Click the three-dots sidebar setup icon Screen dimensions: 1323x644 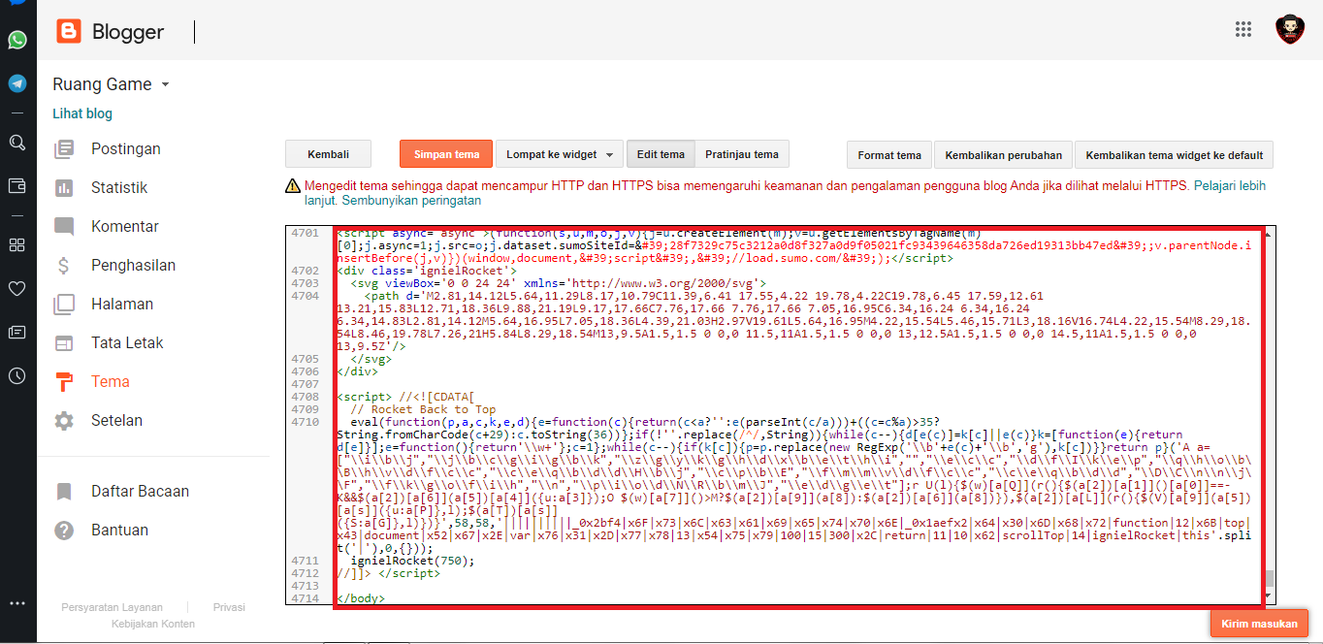(17, 603)
